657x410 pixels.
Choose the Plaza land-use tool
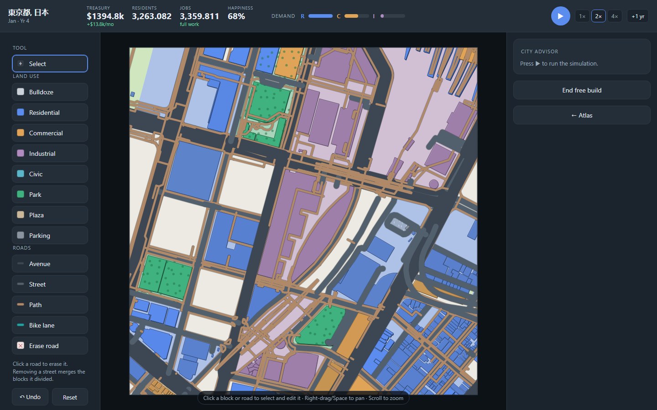tap(50, 215)
